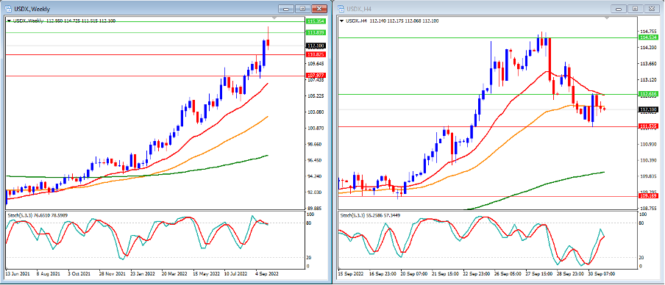This screenshot has width=665, height=285.
Task: Open the black arrow beside USDX,Weekly OHLC label
Action: [x=10, y=21]
